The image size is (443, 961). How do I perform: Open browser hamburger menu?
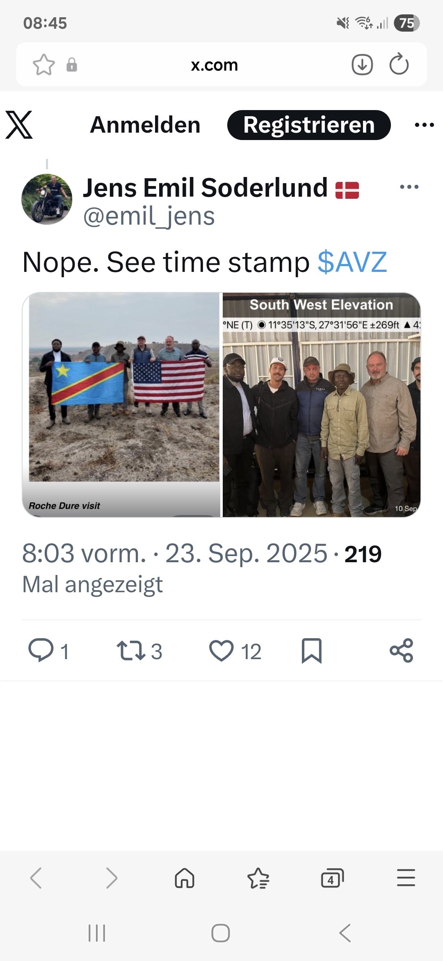pos(406,878)
